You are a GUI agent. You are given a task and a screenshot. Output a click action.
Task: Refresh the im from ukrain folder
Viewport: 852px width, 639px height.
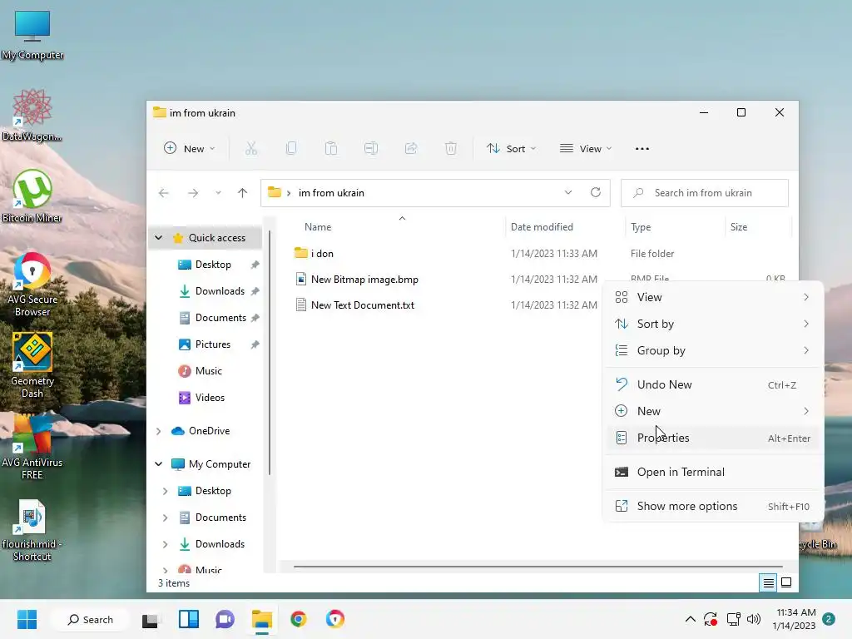596,192
